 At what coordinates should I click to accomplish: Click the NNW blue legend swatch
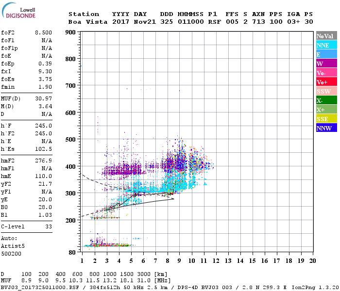point(326,128)
